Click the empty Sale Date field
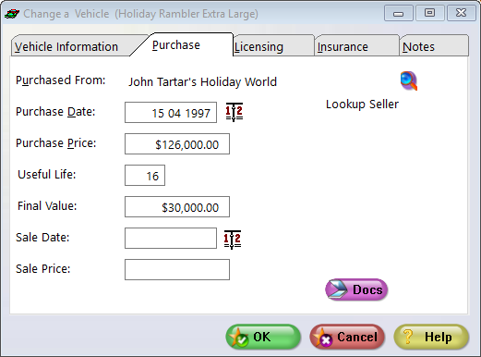Image resolution: width=481 pixels, height=357 pixels. tap(171, 239)
